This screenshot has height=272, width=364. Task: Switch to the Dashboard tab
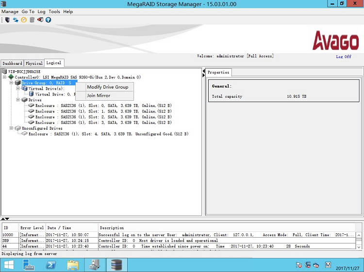pyautogui.click(x=12, y=63)
